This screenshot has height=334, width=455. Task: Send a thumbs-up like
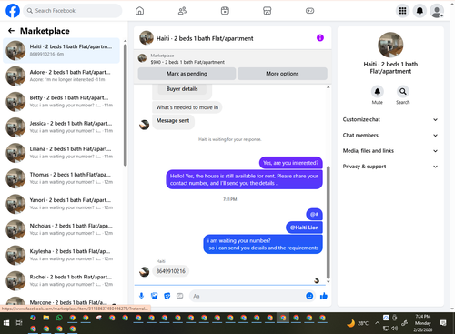[324, 296]
